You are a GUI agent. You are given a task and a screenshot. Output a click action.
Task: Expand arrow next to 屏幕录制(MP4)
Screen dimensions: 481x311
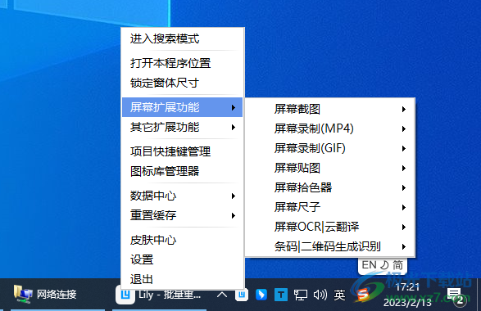(404, 128)
